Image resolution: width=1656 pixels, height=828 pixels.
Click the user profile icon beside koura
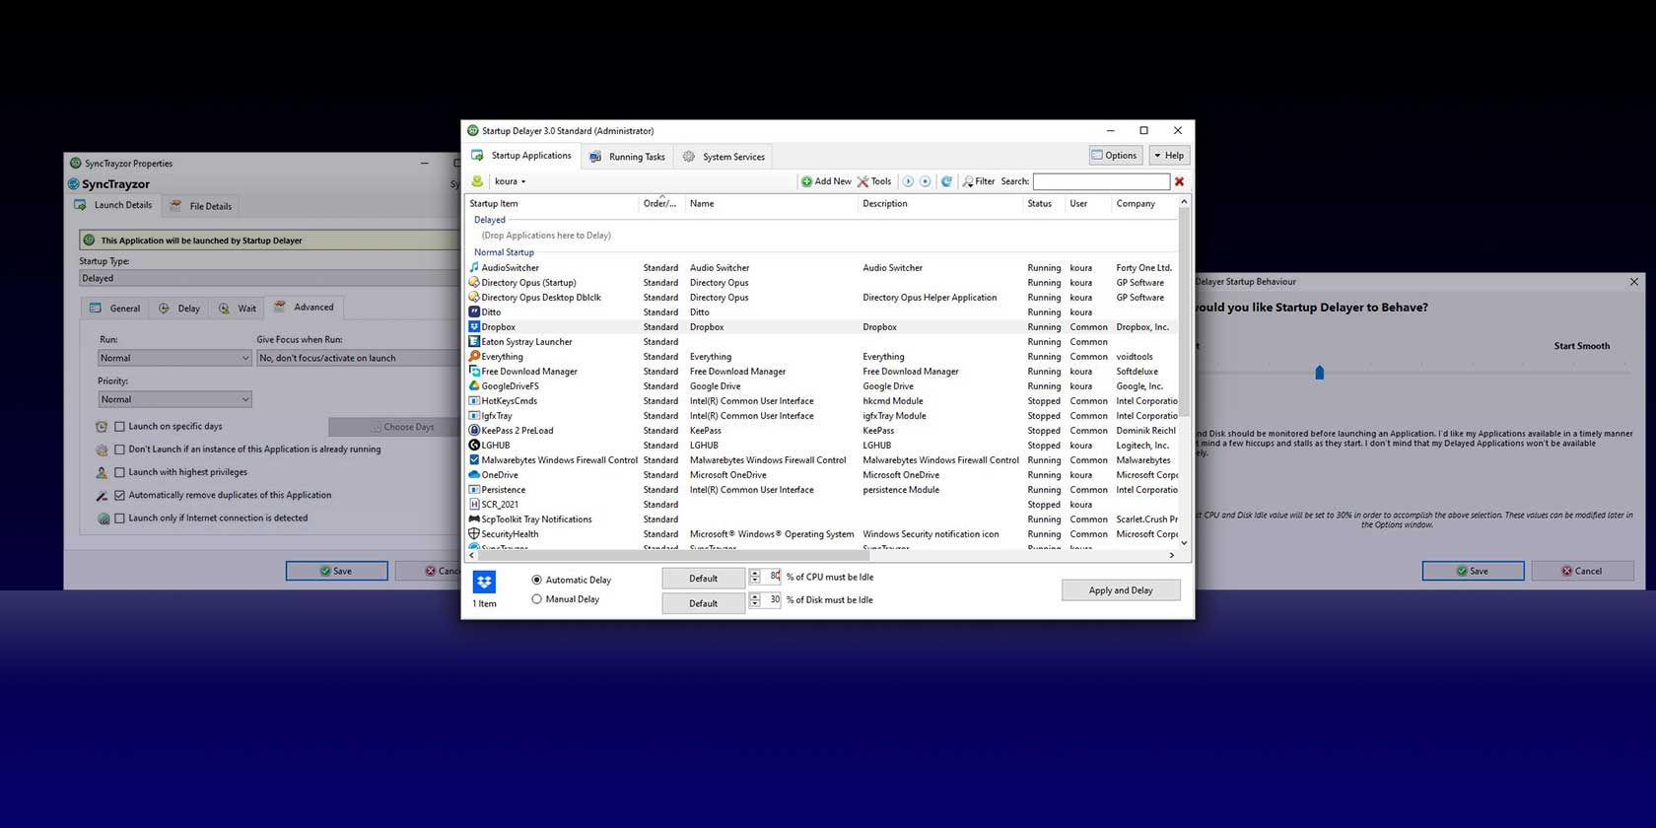point(477,181)
